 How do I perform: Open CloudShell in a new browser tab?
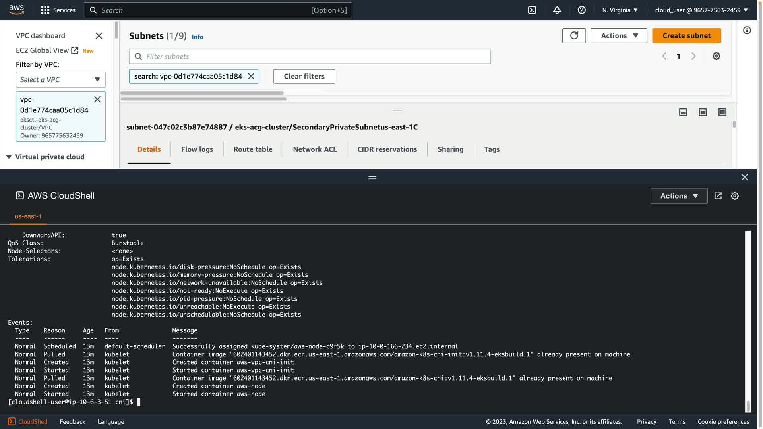coord(718,196)
